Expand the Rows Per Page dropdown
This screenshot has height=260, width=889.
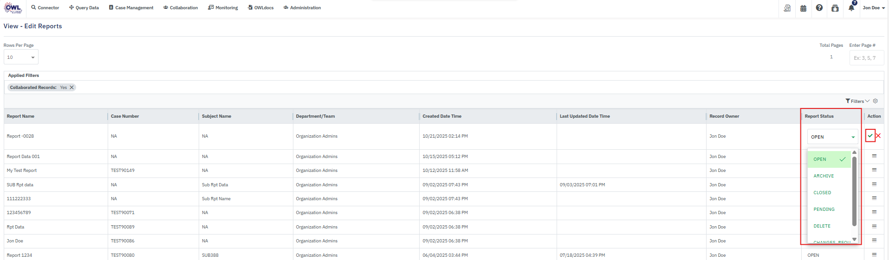(21, 57)
